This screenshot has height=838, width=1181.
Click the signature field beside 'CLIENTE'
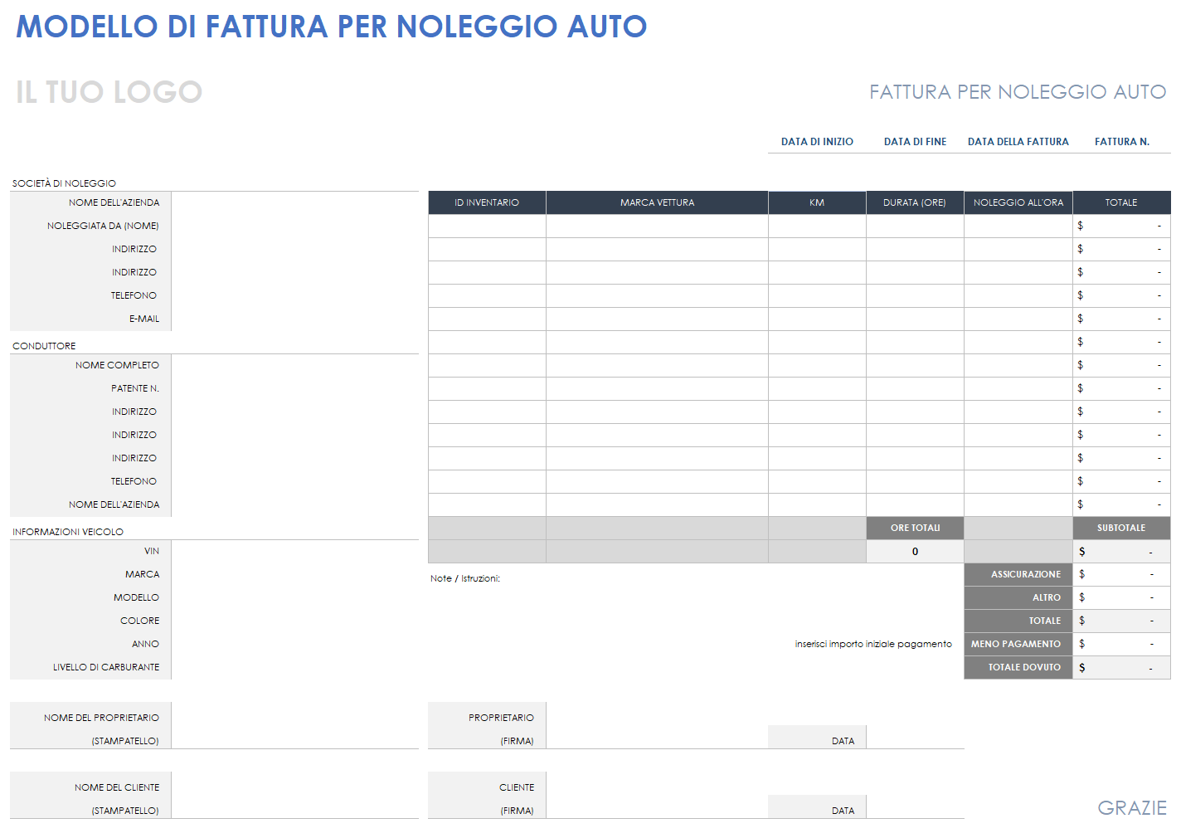tap(657, 795)
